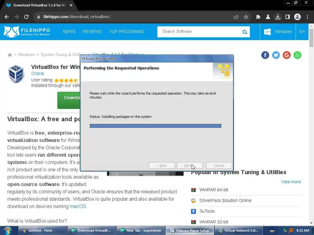314x235 pixels.
Task: Close the Download VirtualBox browser tab
Action: click(x=71, y=5)
